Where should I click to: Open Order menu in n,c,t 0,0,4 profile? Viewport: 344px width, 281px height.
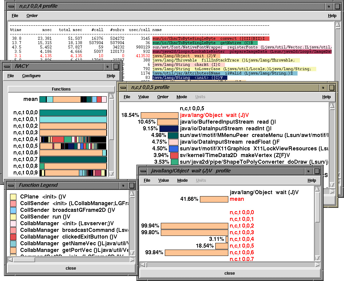[x=32, y=16]
